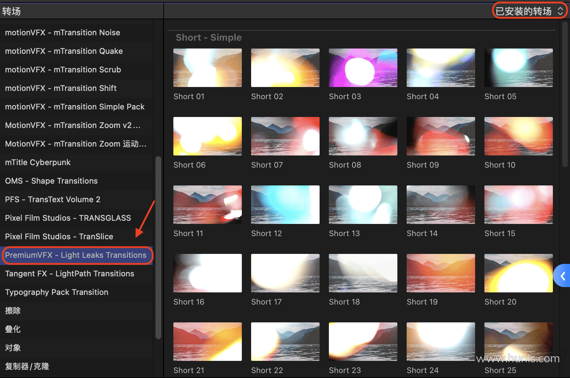Select the 复制器/克隆 category

(76, 366)
